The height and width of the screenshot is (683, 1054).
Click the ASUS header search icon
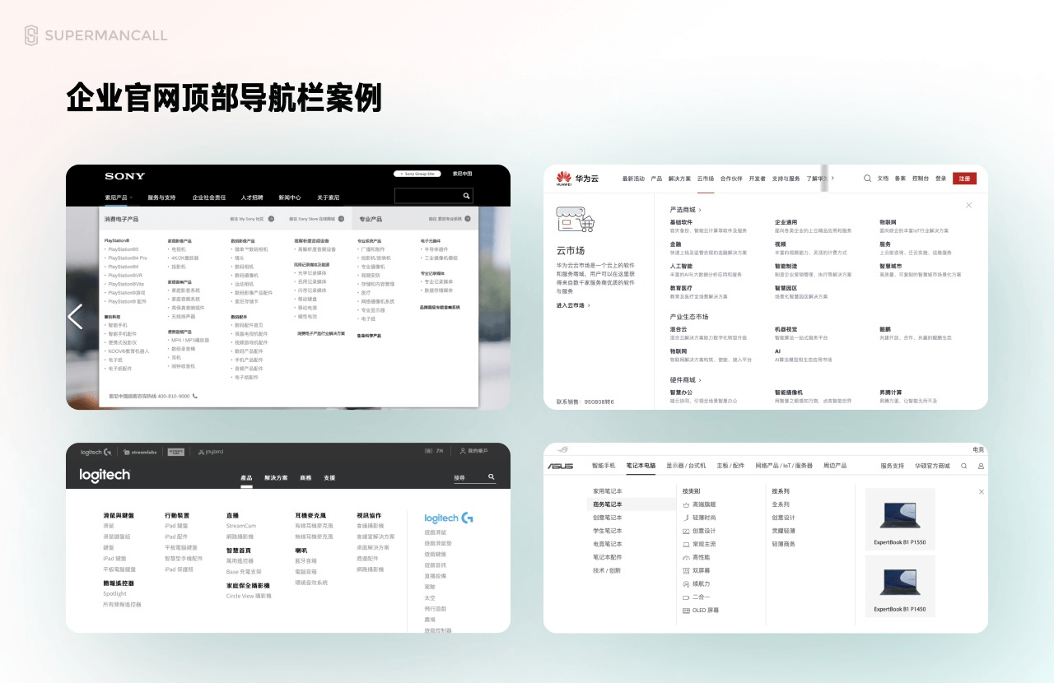click(964, 466)
